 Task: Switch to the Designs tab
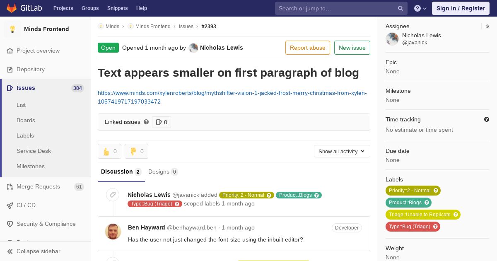[x=163, y=172]
